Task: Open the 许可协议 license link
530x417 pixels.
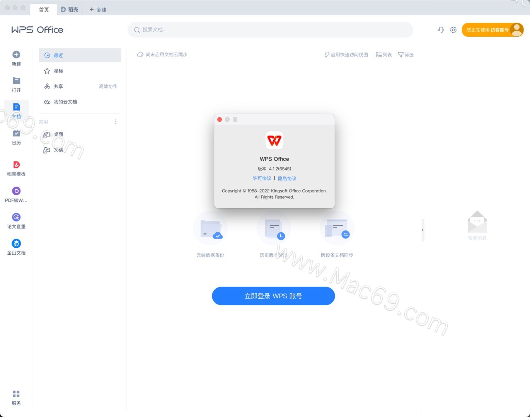Action: point(262,179)
